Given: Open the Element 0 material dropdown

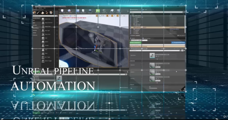Looking at the screenshot, I should point(162,63).
